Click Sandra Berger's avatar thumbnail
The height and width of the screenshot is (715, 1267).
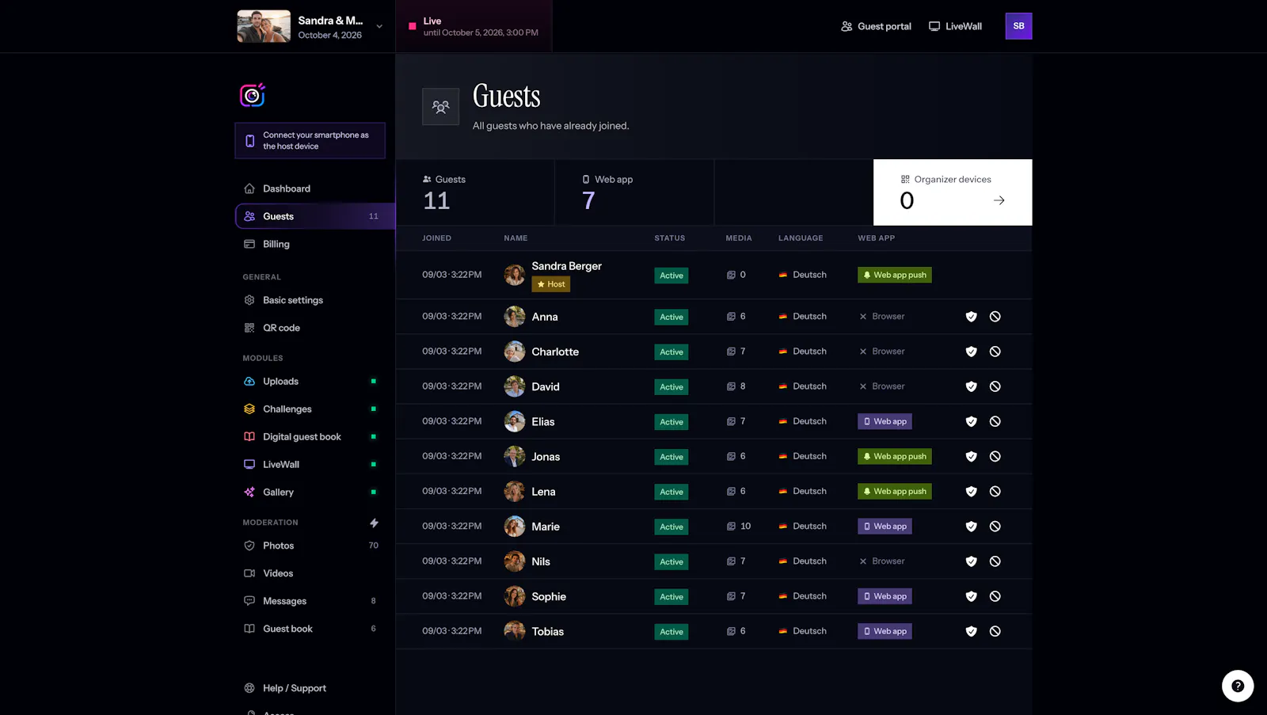click(515, 275)
